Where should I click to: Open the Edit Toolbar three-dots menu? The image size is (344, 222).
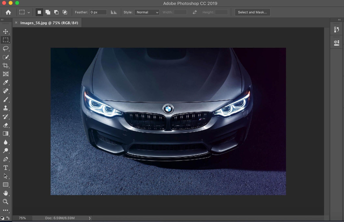click(5, 210)
